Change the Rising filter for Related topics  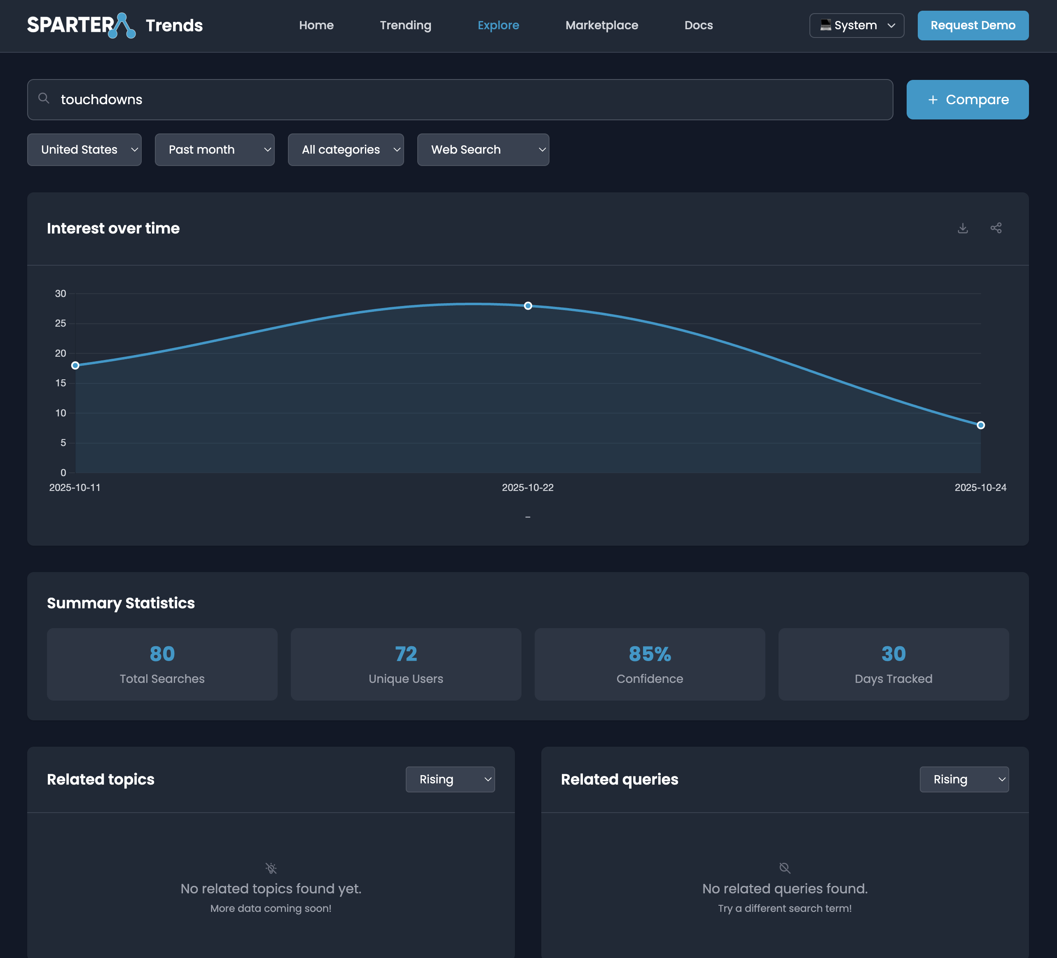click(x=450, y=779)
